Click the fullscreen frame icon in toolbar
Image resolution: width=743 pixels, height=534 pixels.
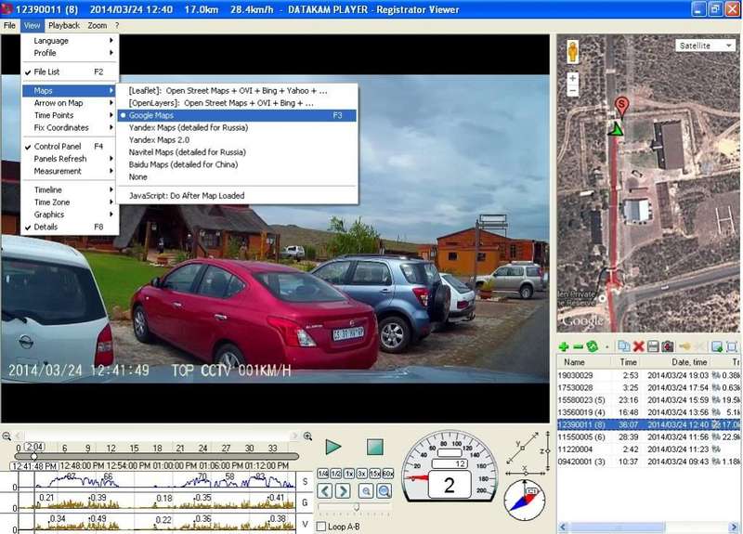pos(732,346)
